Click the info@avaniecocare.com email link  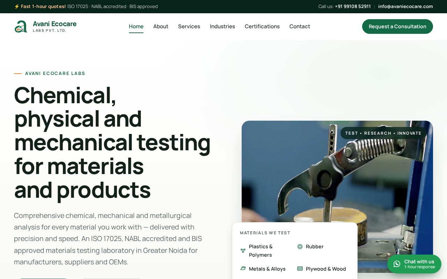(405, 6)
